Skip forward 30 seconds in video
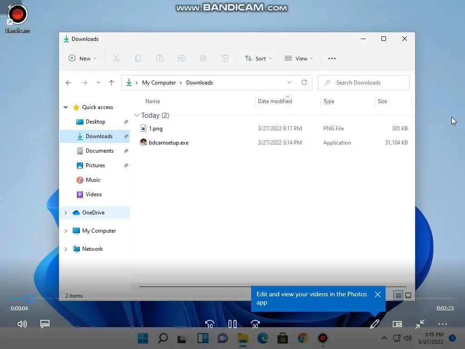 (x=255, y=324)
